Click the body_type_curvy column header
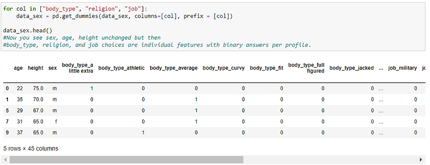Image resolution: width=430 pixels, height=165 pixels. pyautogui.click(x=223, y=68)
